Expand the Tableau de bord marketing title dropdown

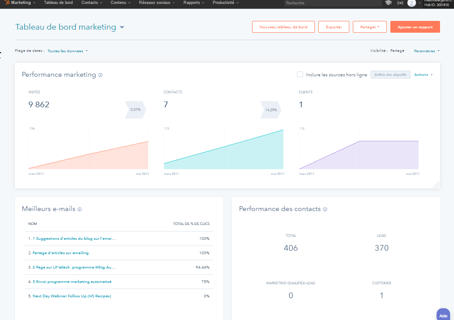122,27
